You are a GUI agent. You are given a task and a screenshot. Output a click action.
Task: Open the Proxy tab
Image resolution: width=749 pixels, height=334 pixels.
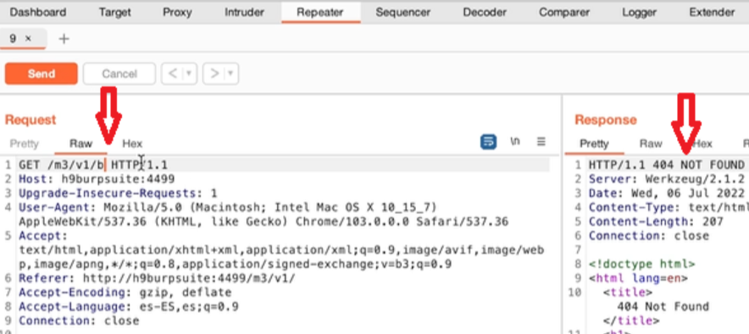pos(177,12)
